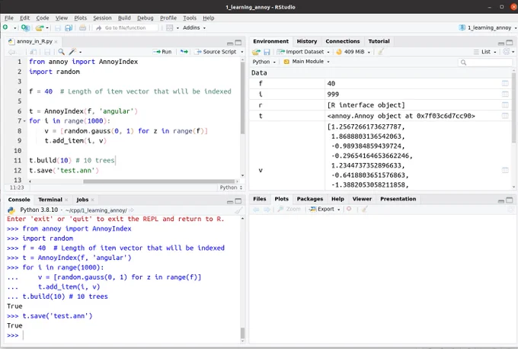This screenshot has height=349, width=518.
Task: Click the go-to-directory arrow next to console path
Action: [132, 210]
